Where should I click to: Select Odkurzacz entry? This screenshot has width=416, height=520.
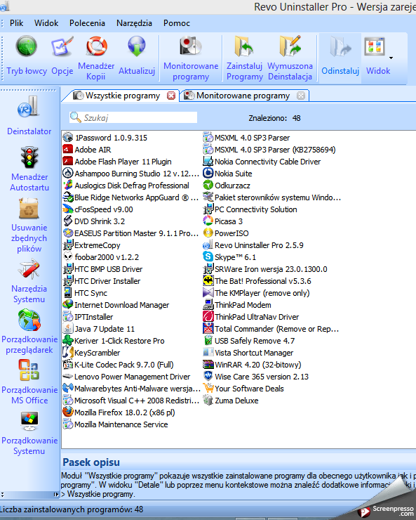pos(227,186)
